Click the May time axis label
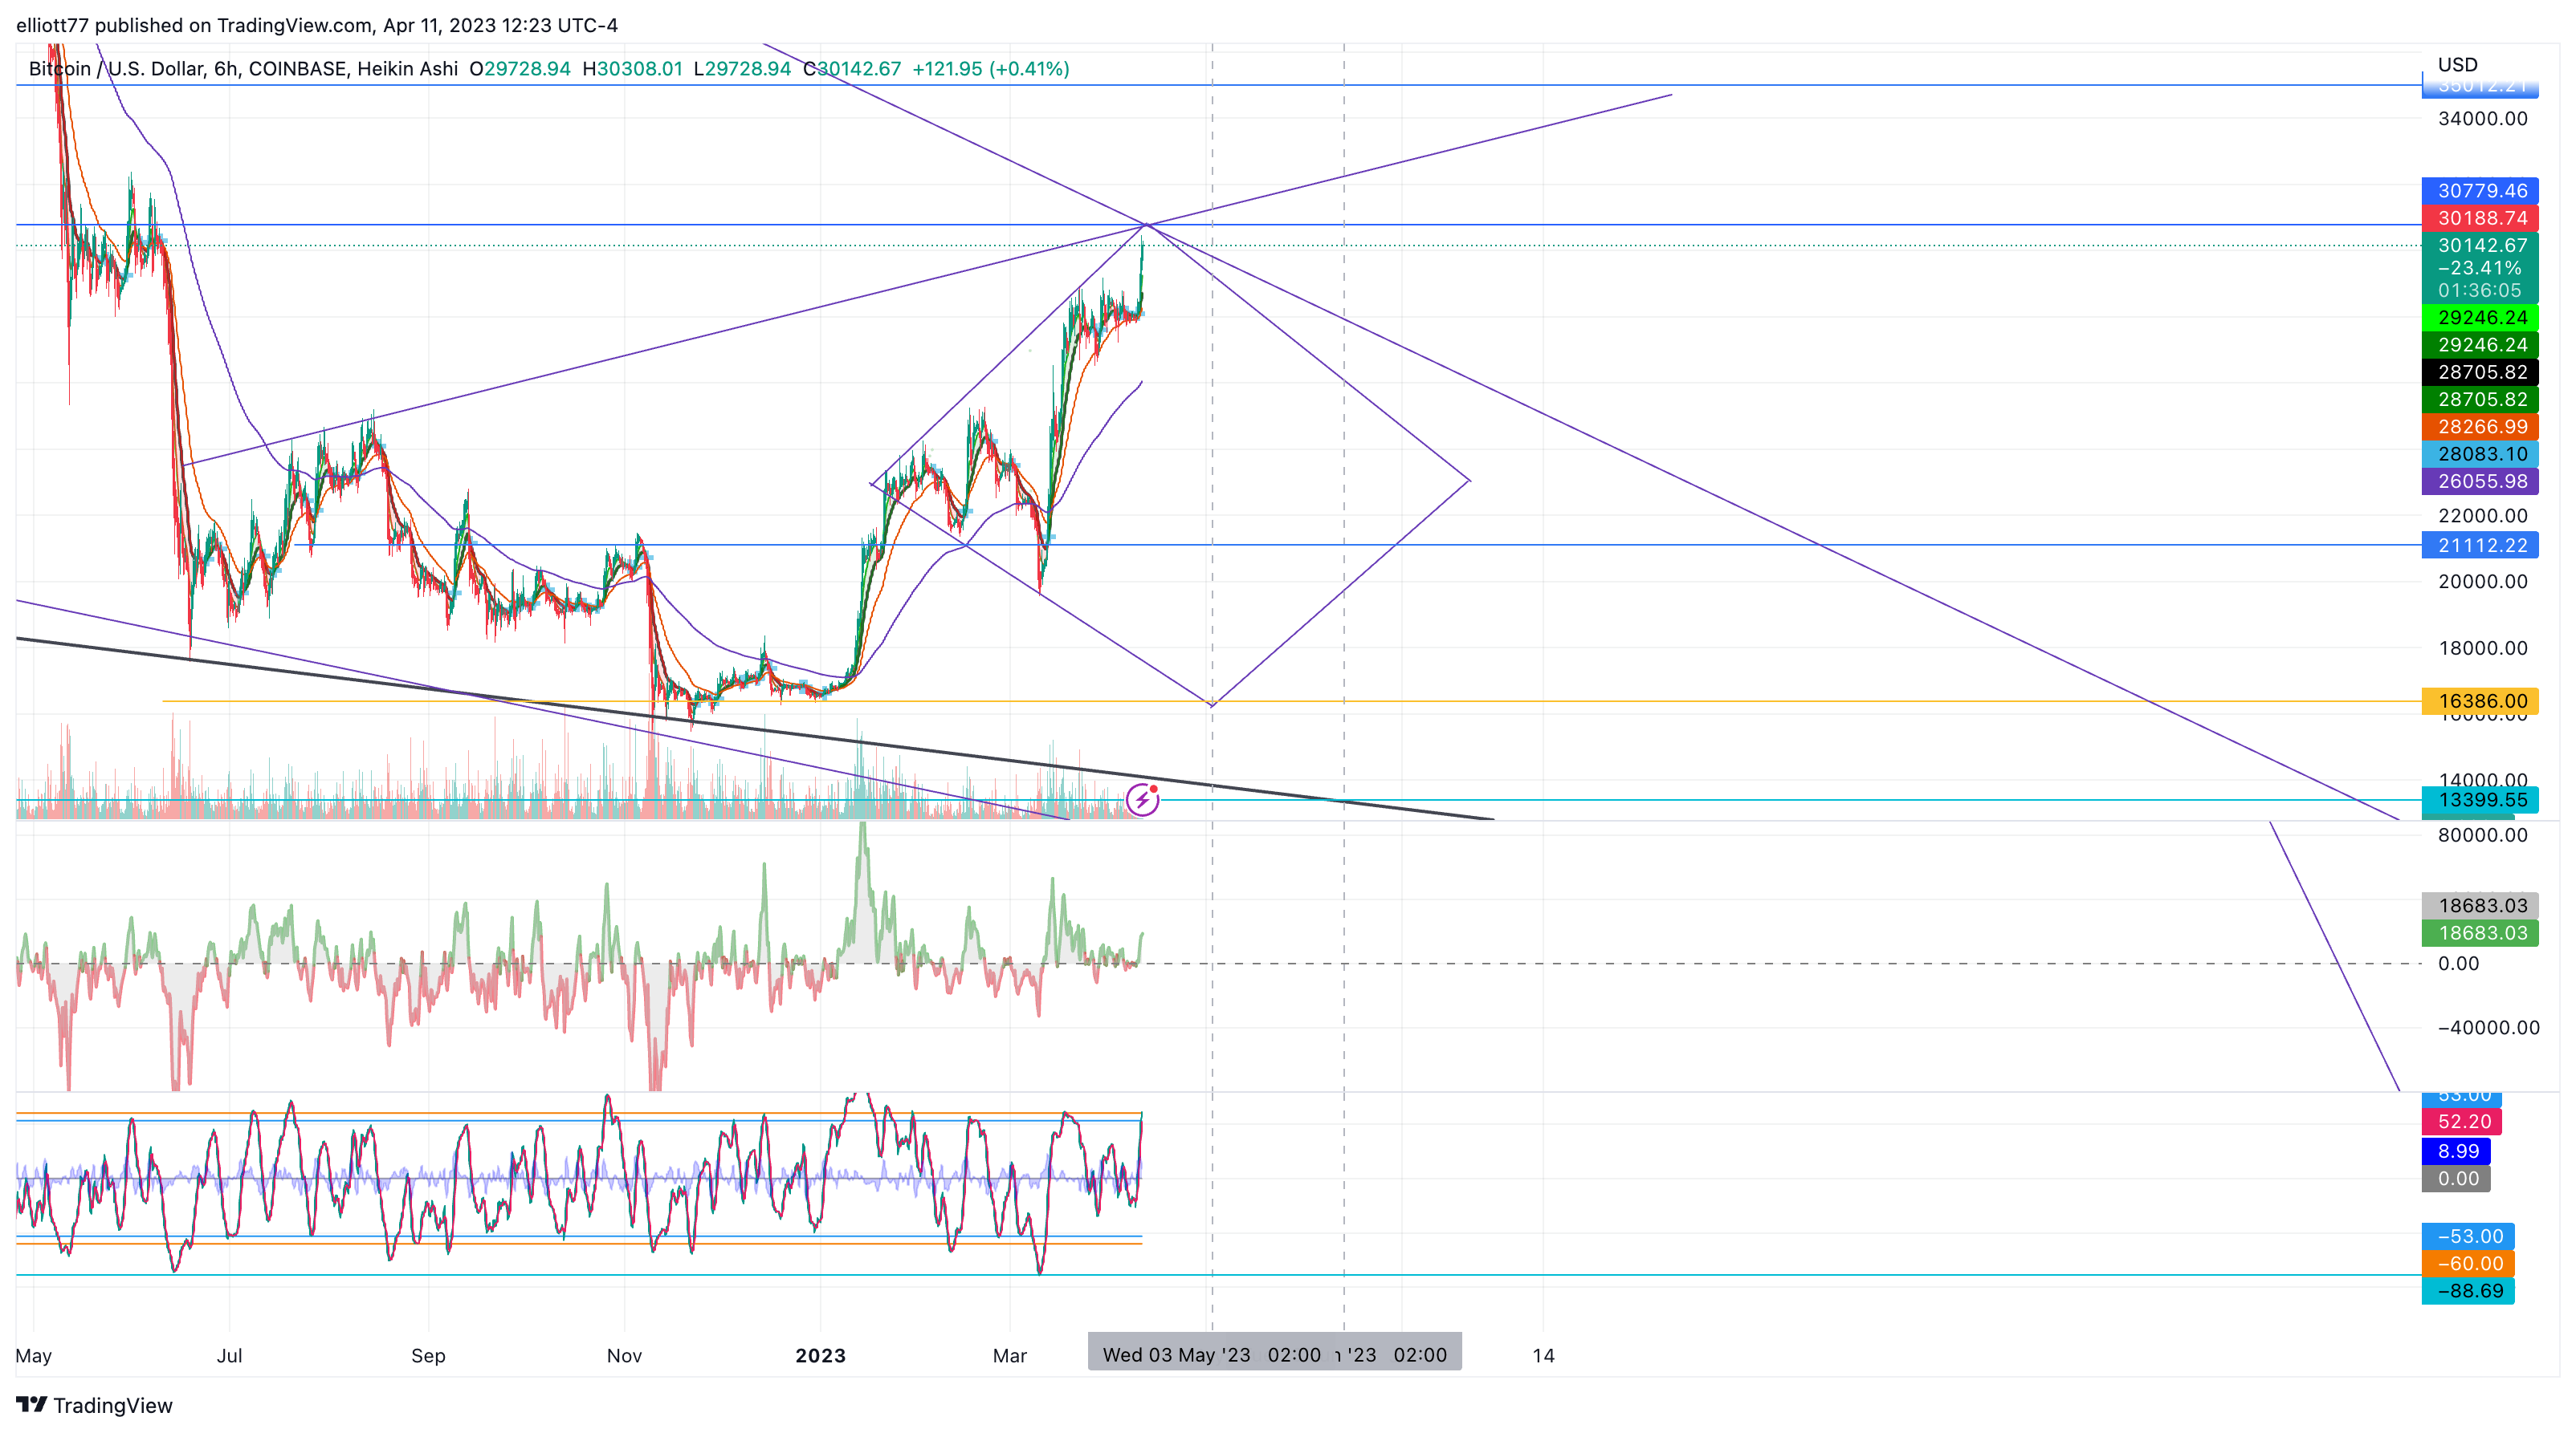 [x=33, y=1355]
